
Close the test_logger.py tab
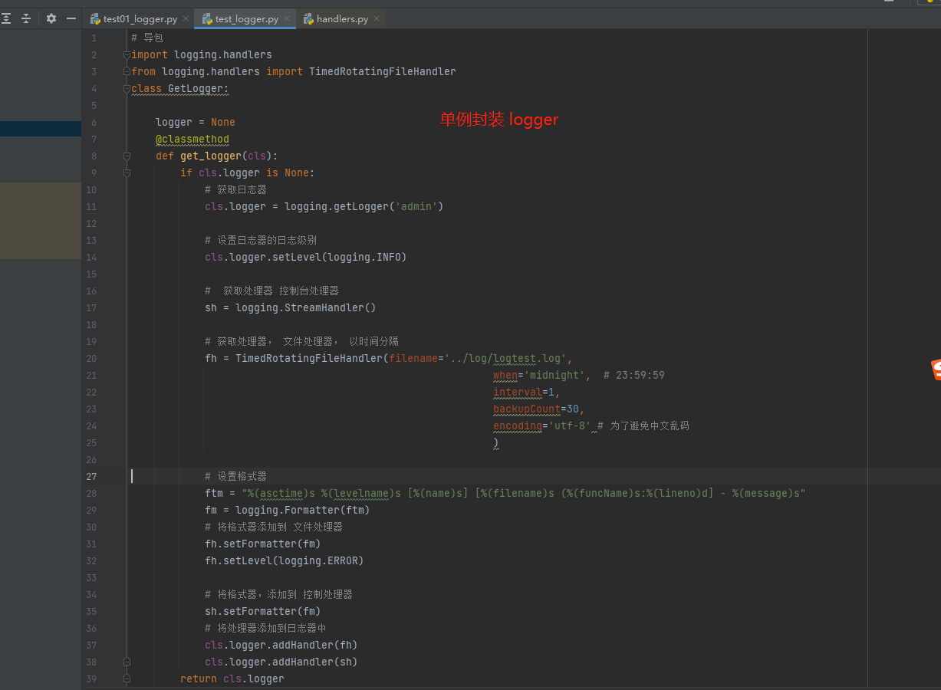(287, 19)
